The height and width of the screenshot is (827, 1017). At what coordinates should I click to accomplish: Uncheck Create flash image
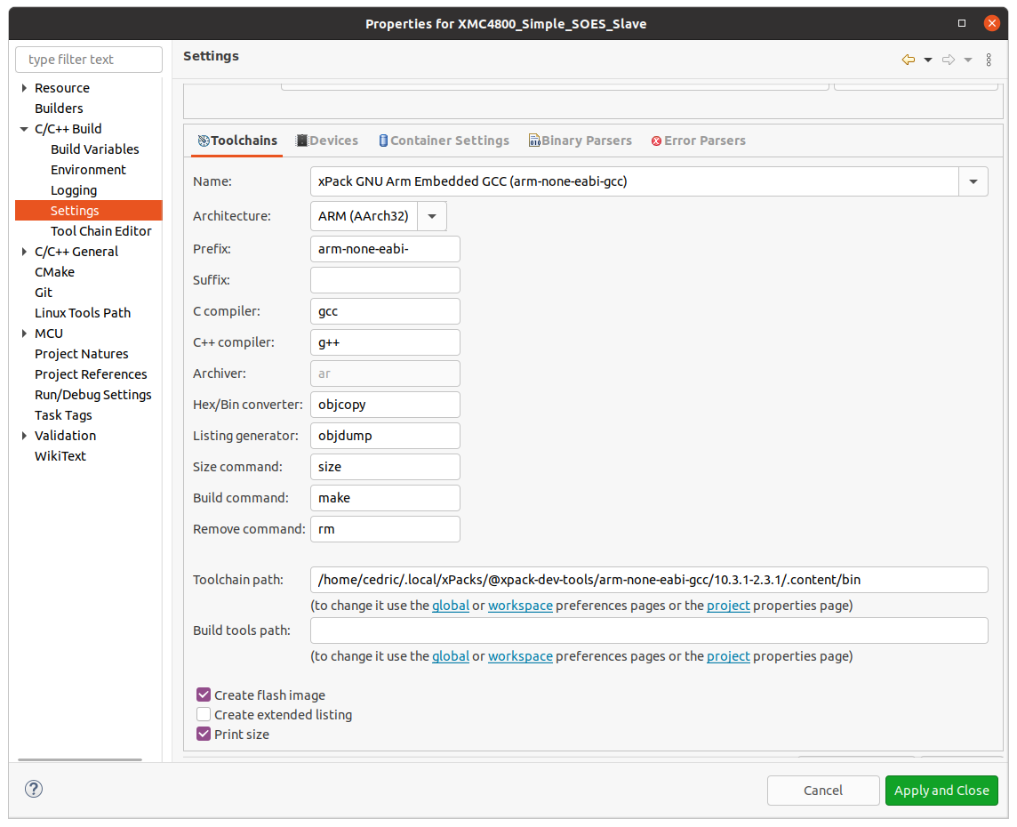tap(204, 695)
